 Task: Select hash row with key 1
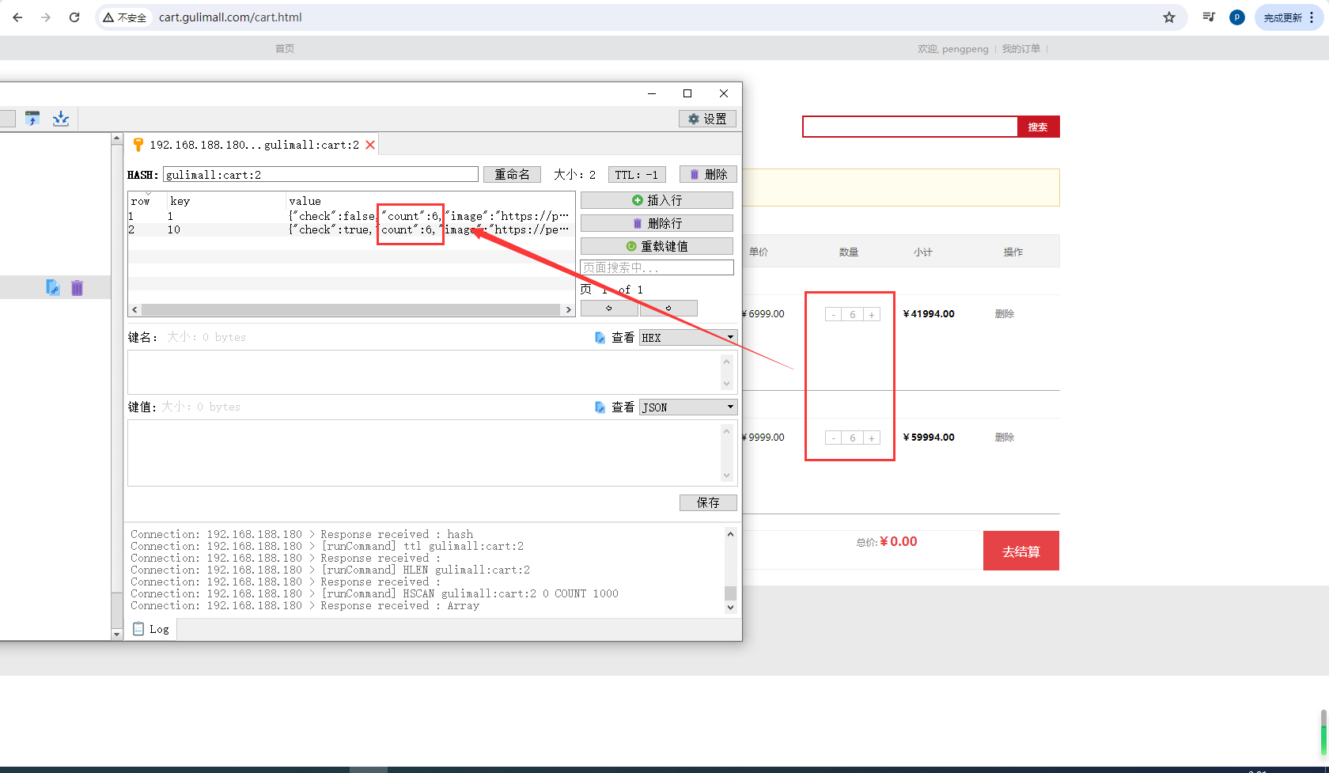click(351, 216)
